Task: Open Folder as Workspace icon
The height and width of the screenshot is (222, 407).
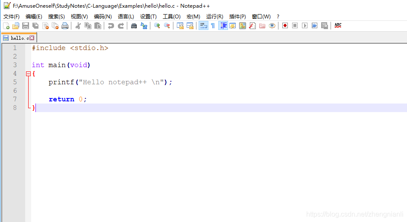Action: click(x=262, y=26)
